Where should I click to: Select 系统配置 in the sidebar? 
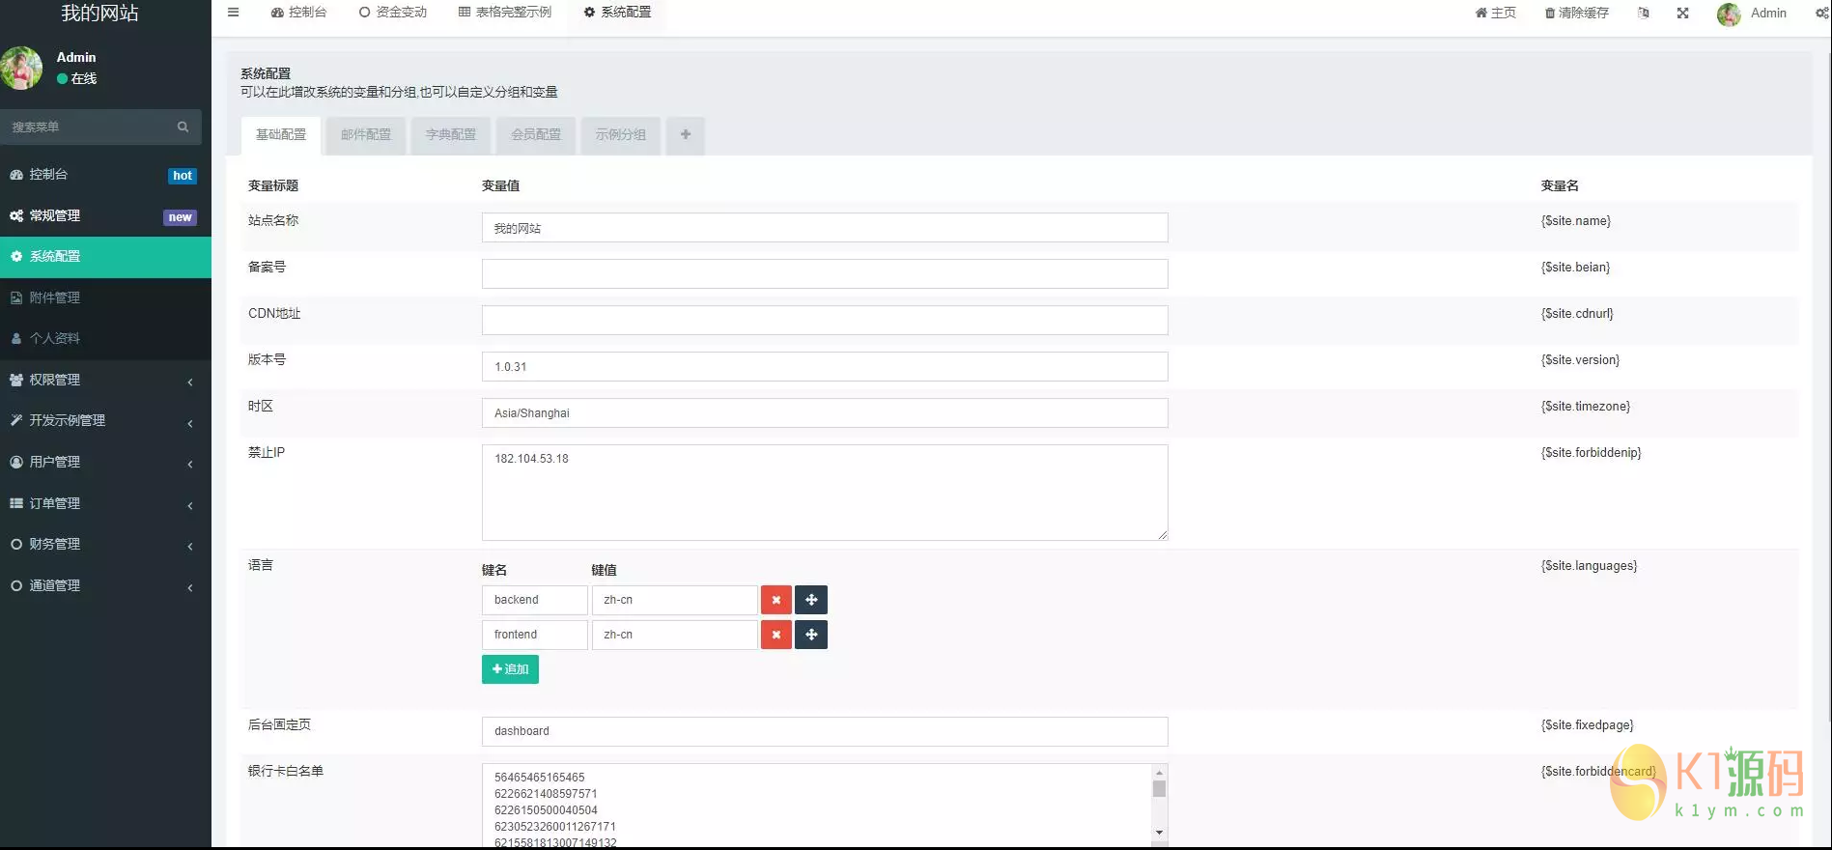point(105,257)
